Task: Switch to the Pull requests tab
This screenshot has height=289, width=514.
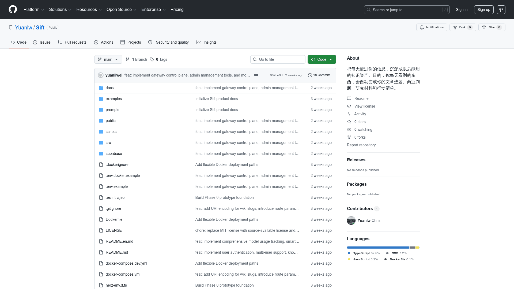Action: coord(72,42)
